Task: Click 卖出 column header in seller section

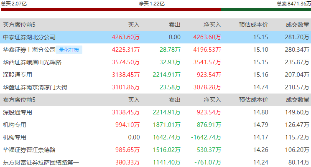Action: [x=175, y=100]
